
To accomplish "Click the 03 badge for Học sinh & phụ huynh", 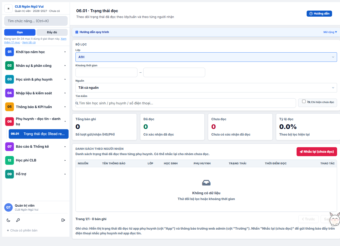I will 10,79.
